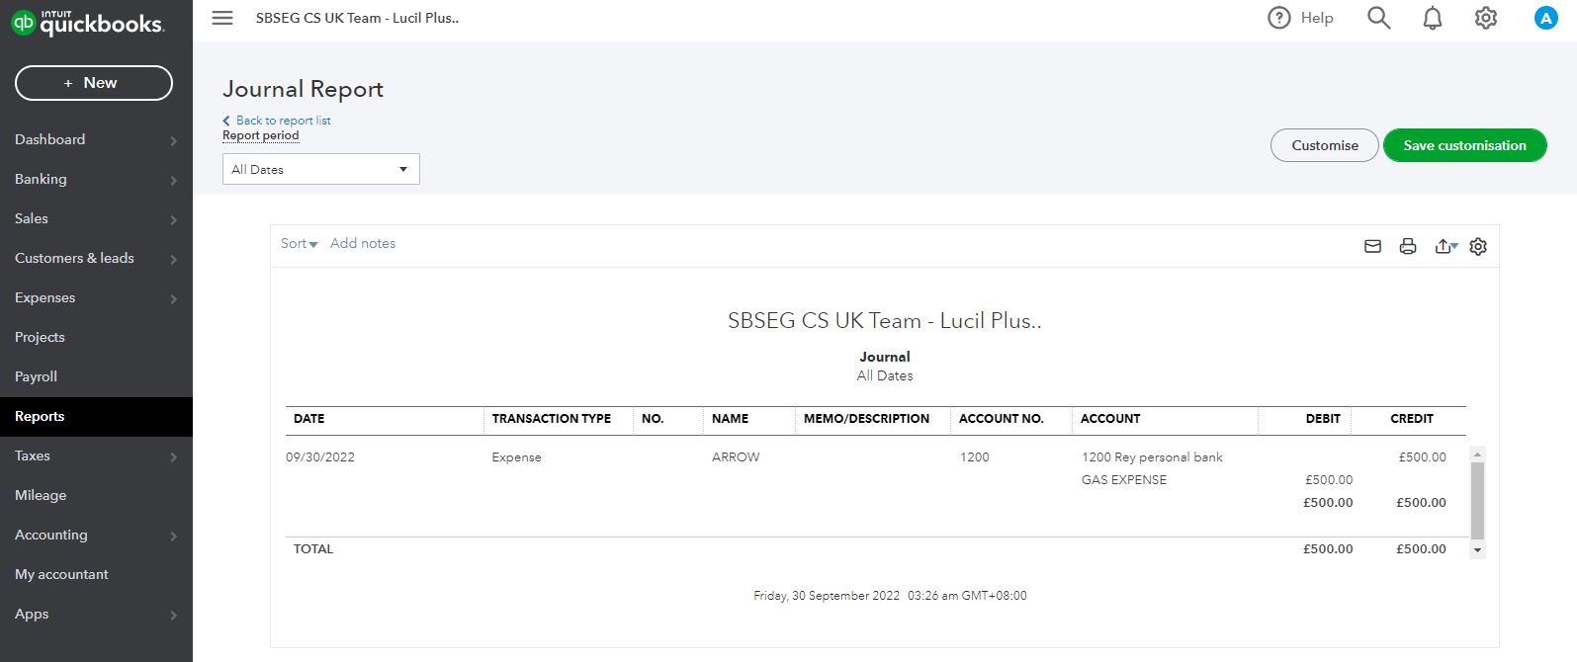The width and height of the screenshot is (1577, 662).
Task: Expand the Banking sidebar submenu
Action: click(173, 180)
